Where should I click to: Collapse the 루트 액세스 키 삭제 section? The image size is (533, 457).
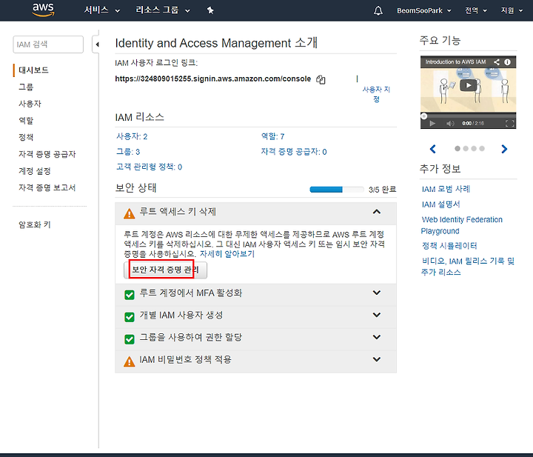point(377,212)
